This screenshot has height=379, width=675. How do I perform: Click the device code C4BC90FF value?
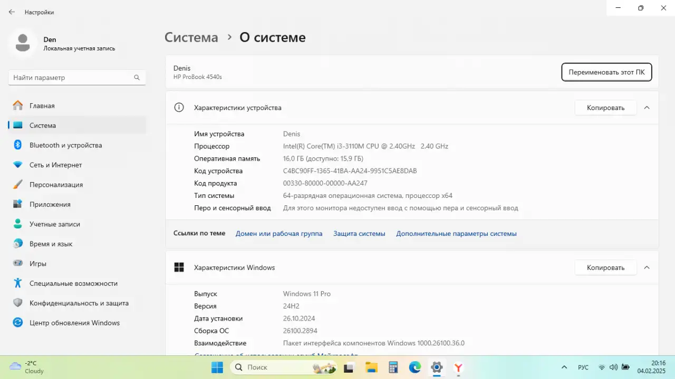(350, 171)
